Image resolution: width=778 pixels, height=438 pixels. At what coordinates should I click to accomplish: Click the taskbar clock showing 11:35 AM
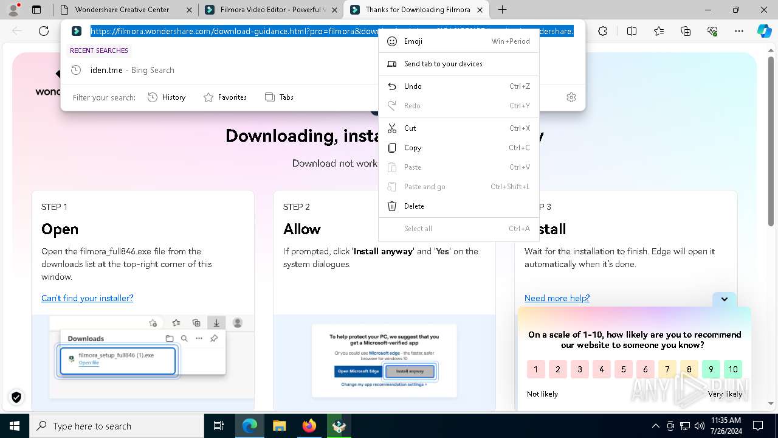[726, 426]
